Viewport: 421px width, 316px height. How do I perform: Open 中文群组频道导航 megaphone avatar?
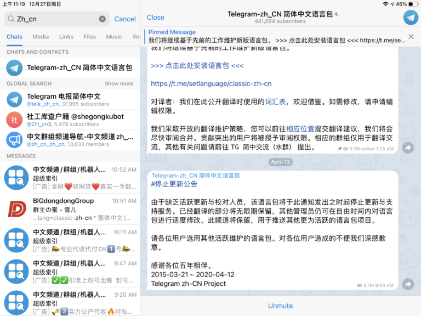click(14, 140)
